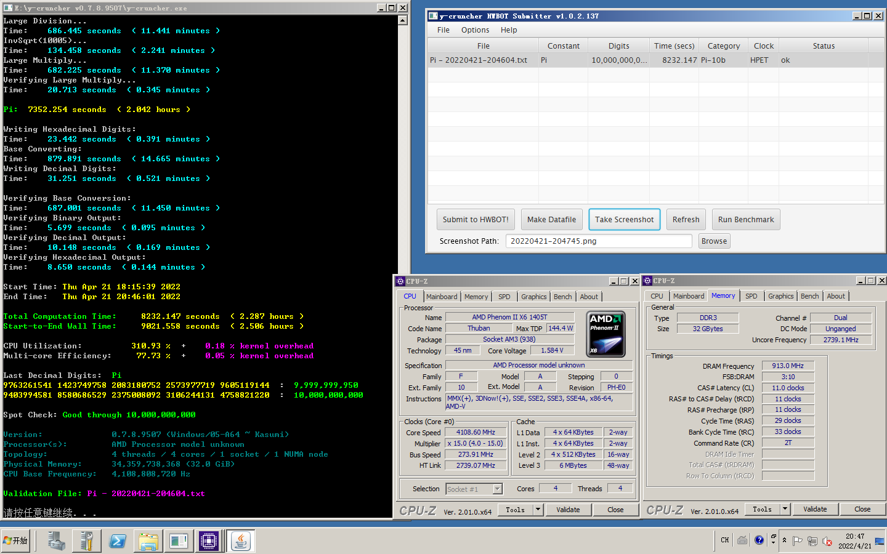Click the Category column header
This screenshot has width=887, height=554.
pyautogui.click(x=724, y=46)
